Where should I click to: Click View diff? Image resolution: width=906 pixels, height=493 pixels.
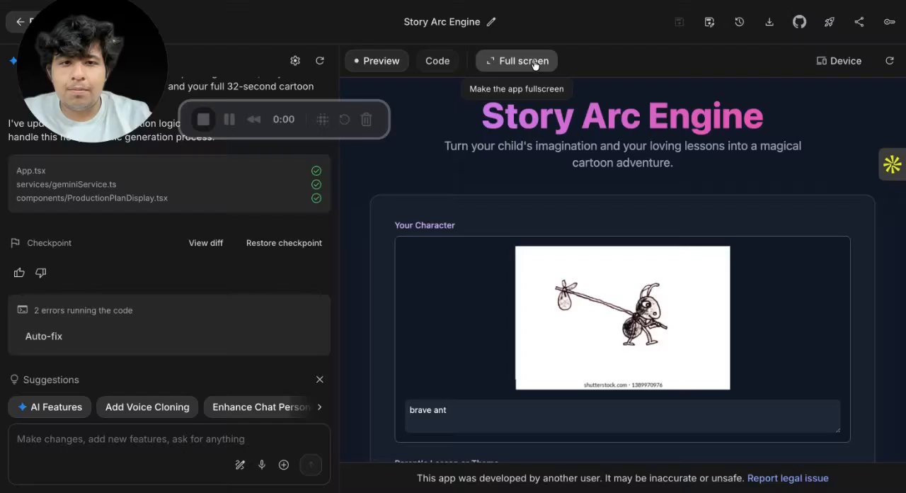pyautogui.click(x=206, y=243)
